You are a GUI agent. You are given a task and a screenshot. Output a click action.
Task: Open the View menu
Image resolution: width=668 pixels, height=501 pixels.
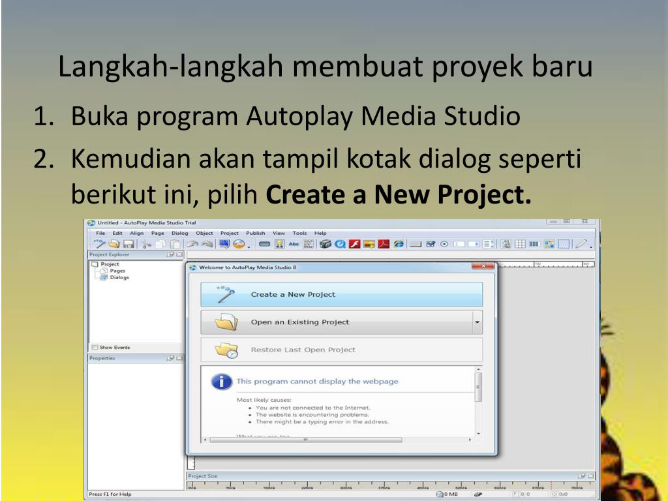[279, 233]
